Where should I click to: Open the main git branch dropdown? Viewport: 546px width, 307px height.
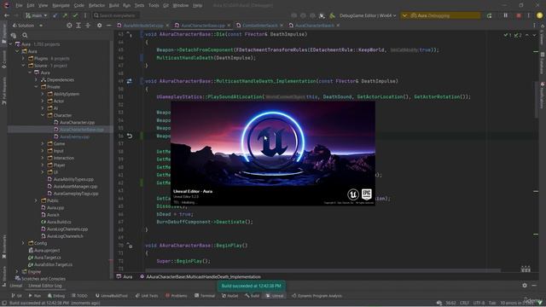(36, 15)
